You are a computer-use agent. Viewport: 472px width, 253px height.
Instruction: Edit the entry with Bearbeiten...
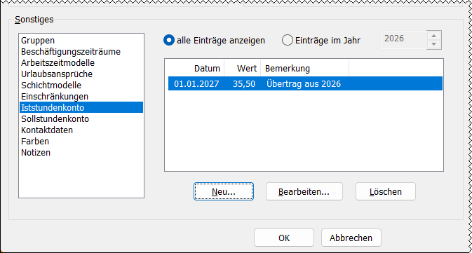click(x=304, y=191)
